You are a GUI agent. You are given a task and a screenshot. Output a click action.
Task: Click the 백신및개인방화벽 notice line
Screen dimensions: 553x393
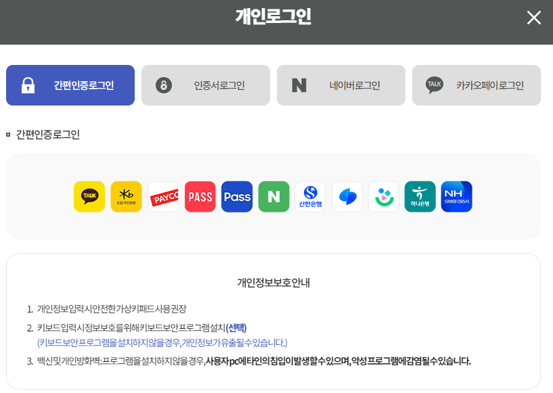tap(254, 361)
